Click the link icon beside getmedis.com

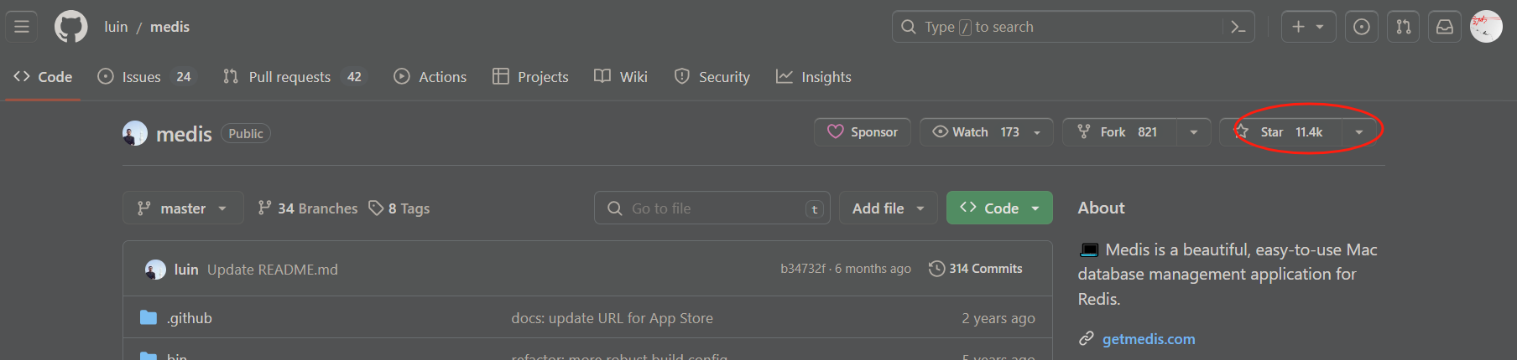point(1087,338)
